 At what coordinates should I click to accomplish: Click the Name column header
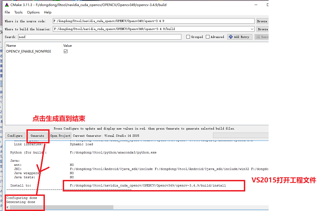11,46
